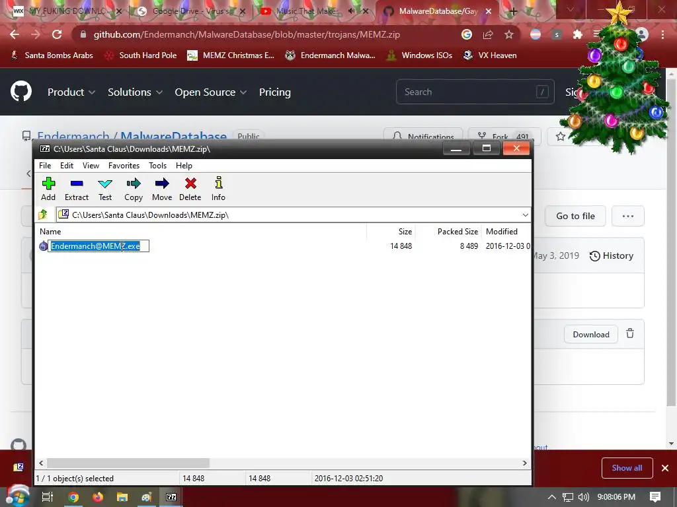Viewport: 677px width, 507px height.
Task: Select the Move toolbar icon
Action: click(162, 189)
